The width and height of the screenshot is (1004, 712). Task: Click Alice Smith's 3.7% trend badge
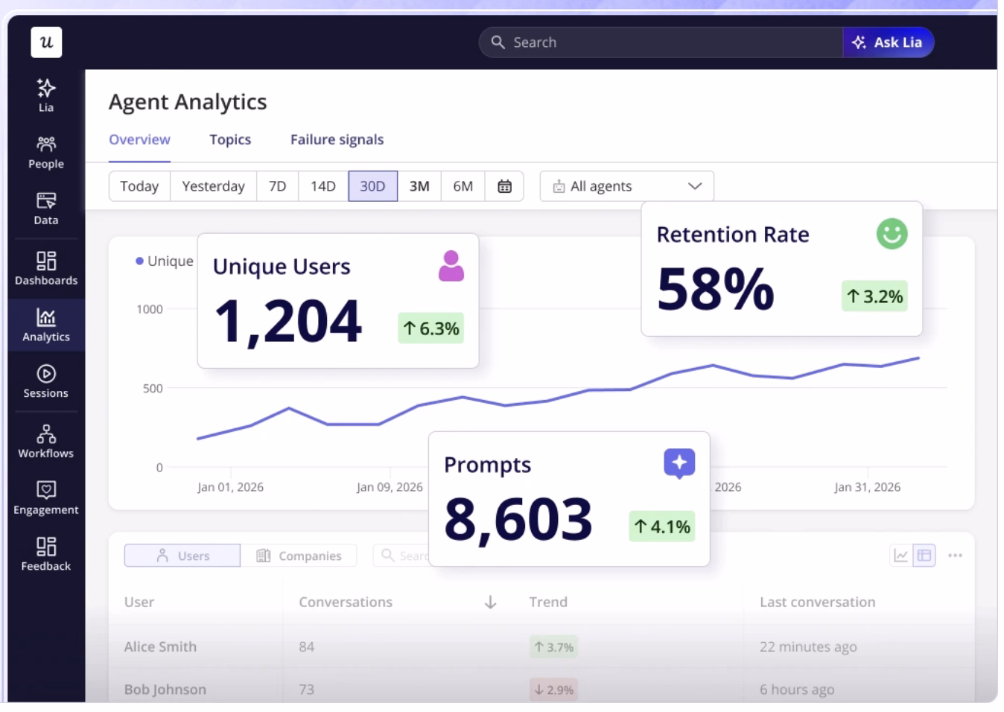[x=553, y=647]
